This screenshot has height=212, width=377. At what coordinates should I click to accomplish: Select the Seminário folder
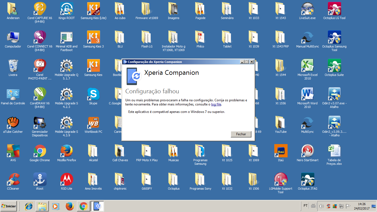pyautogui.click(x=227, y=9)
